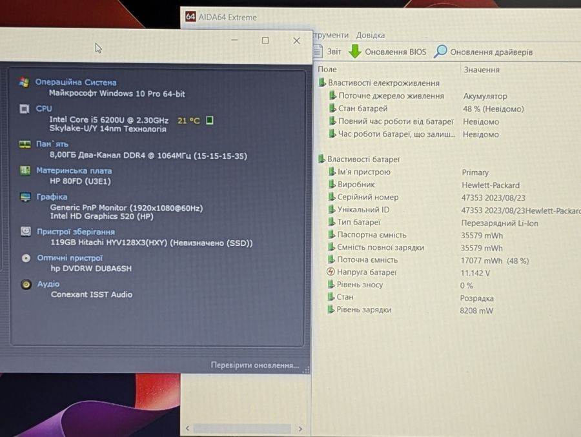Click the Windows flag icon by Операційна Система
Screen dimensions: 581x437
pos(24,82)
